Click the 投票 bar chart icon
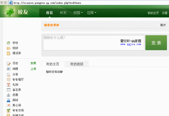 pyautogui.click(x=8, y=95)
